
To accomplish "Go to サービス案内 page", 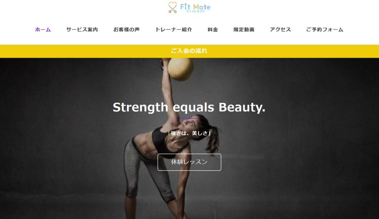I will click(82, 30).
